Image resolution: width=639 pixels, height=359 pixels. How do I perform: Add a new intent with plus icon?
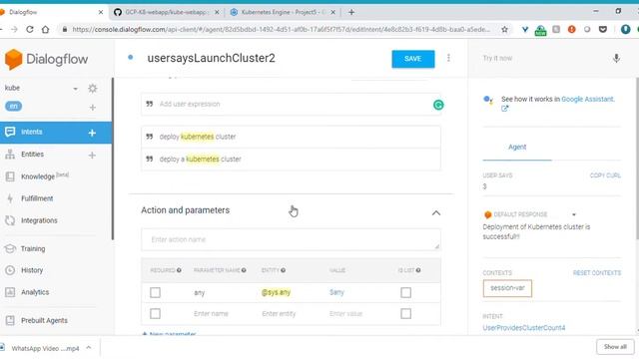92,133
